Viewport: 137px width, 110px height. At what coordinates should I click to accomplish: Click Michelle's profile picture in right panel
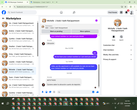pyautogui.click(x=118, y=23)
